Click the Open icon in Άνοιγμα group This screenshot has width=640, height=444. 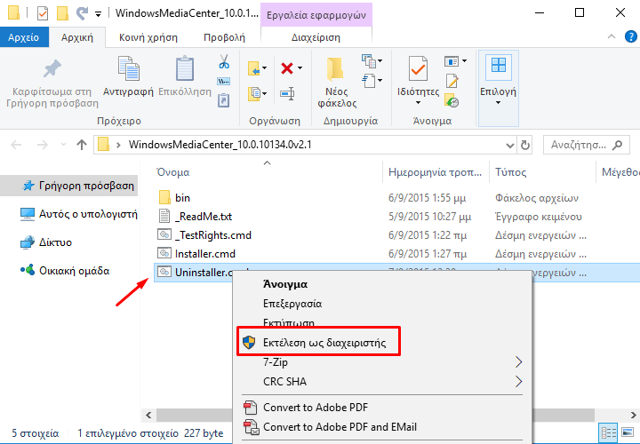(451, 61)
